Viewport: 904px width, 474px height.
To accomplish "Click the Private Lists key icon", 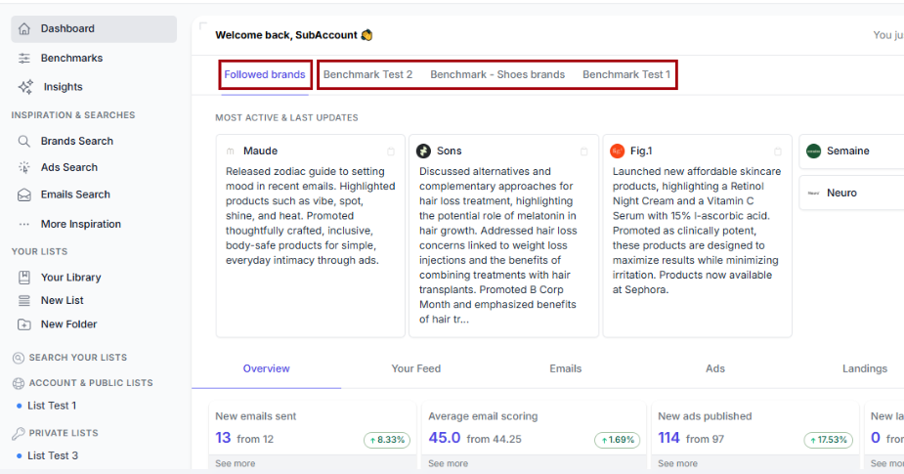I will (x=19, y=433).
